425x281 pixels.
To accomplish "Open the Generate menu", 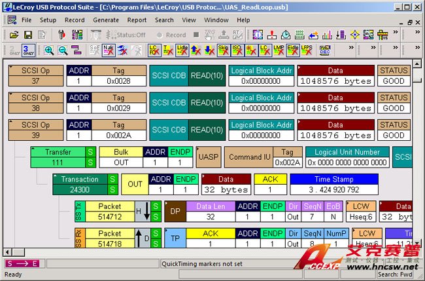I will coord(105,20).
